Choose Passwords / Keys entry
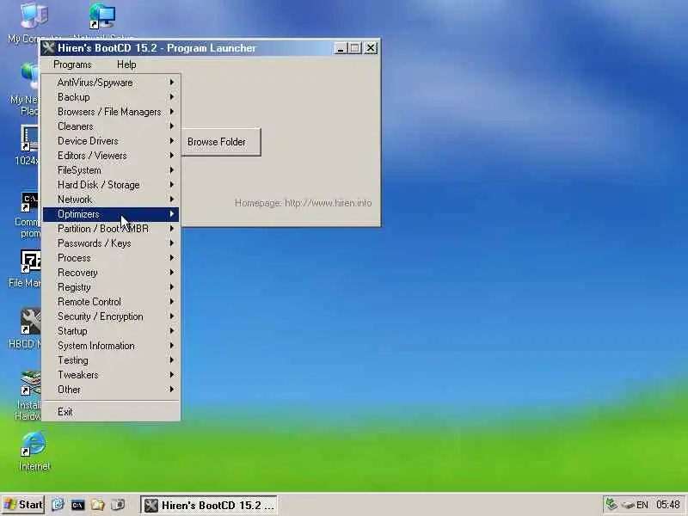This screenshot has width=688, height=516. pyautogui.click(x=111, y=243)
